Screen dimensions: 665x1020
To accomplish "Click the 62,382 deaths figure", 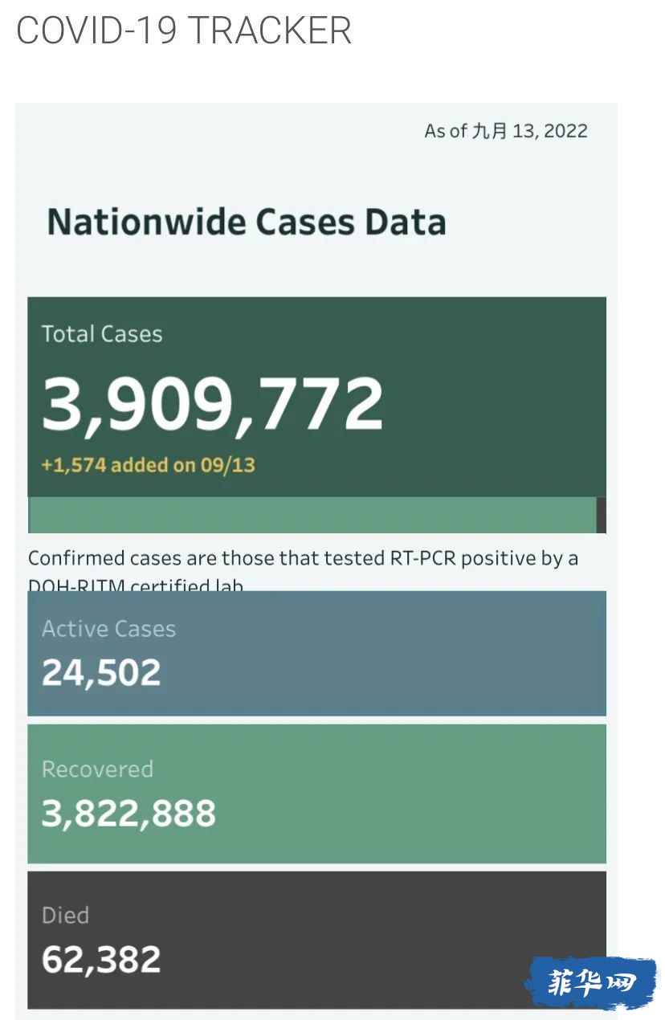I will 101,960.
